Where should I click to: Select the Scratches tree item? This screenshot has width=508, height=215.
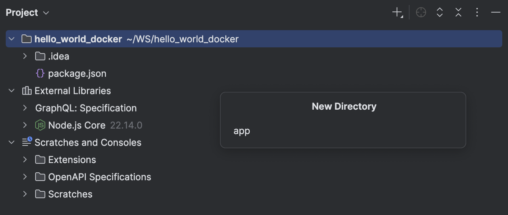[70, 194]
